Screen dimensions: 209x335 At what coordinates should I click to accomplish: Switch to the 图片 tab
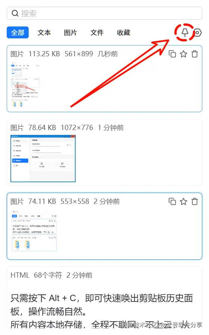click(x=70, y=32)
